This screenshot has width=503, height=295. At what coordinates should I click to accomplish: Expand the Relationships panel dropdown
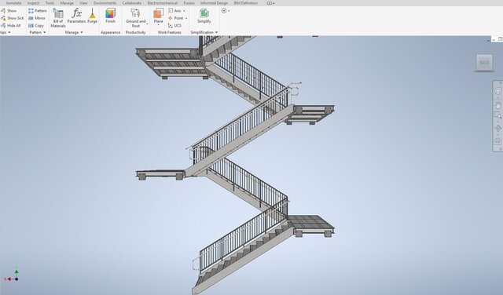coord(9,32)
